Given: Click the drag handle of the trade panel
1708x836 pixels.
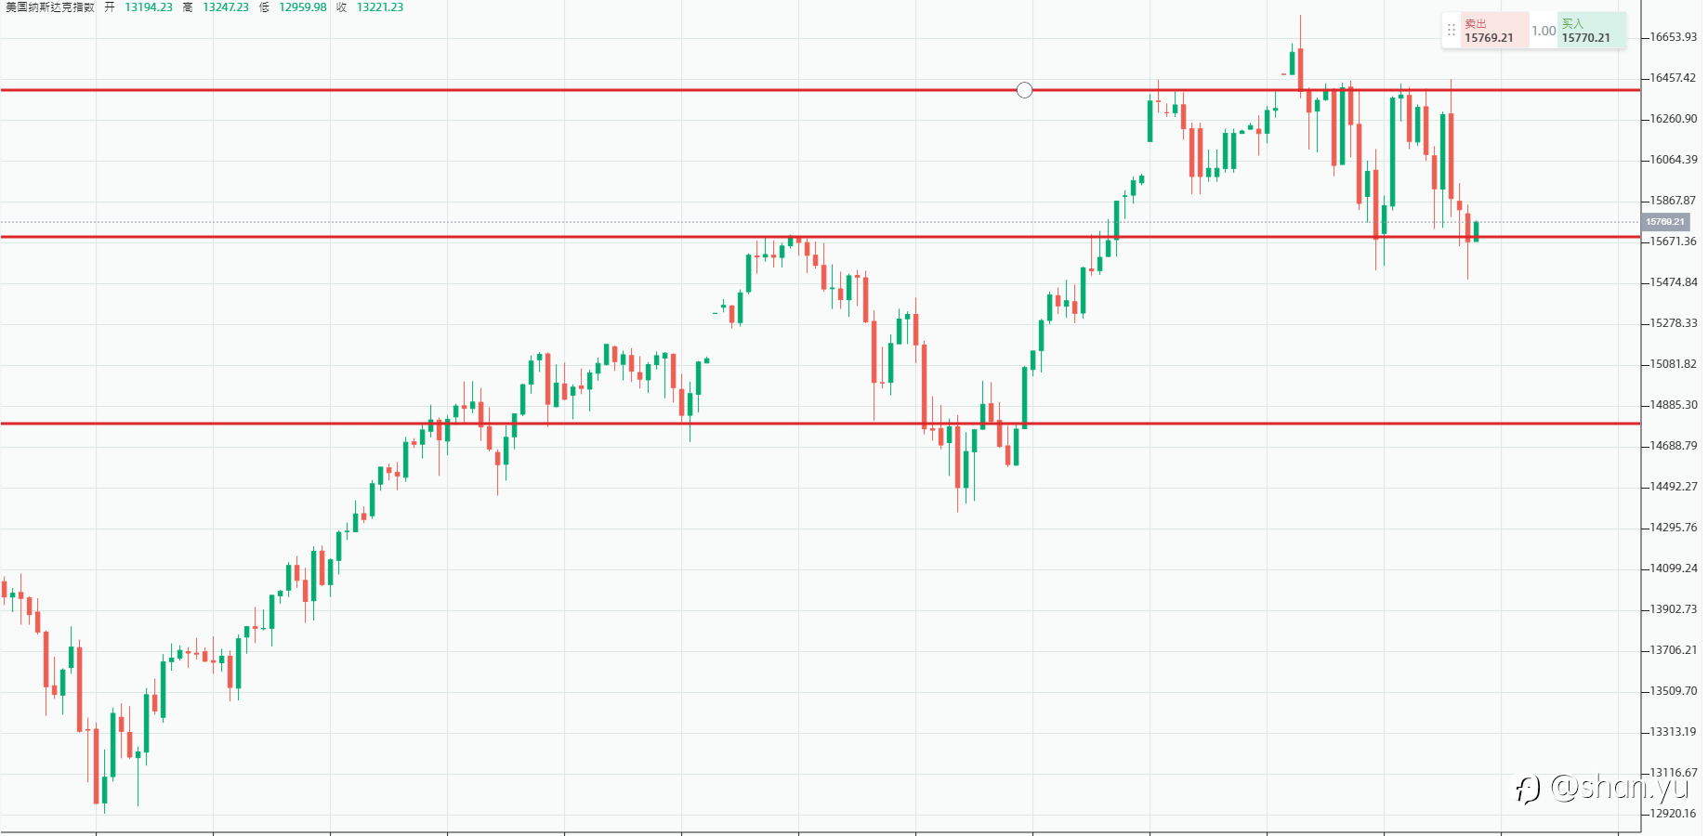Looking at the screenshot, I should click(x=1451, y=31).
